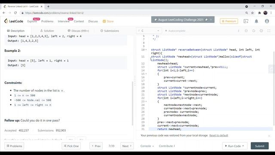Toggle fullscreen editor mode
The width and height of the screenshot is (275, 155).
point(269,31)
